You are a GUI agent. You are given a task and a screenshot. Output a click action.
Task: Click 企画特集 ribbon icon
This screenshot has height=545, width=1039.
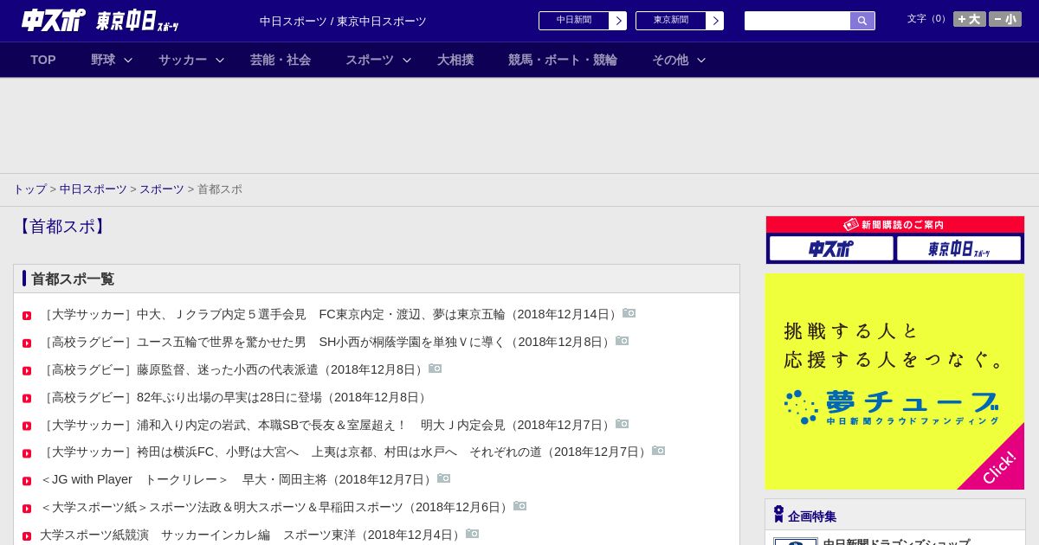[778, 514]
